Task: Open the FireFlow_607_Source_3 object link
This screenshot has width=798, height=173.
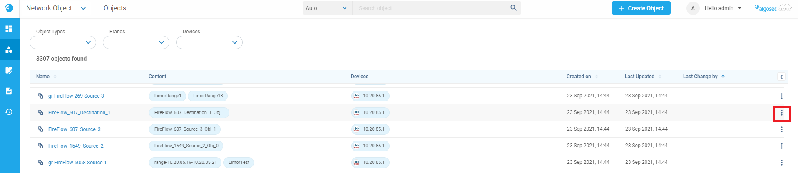Action: (x=75, y=129)
